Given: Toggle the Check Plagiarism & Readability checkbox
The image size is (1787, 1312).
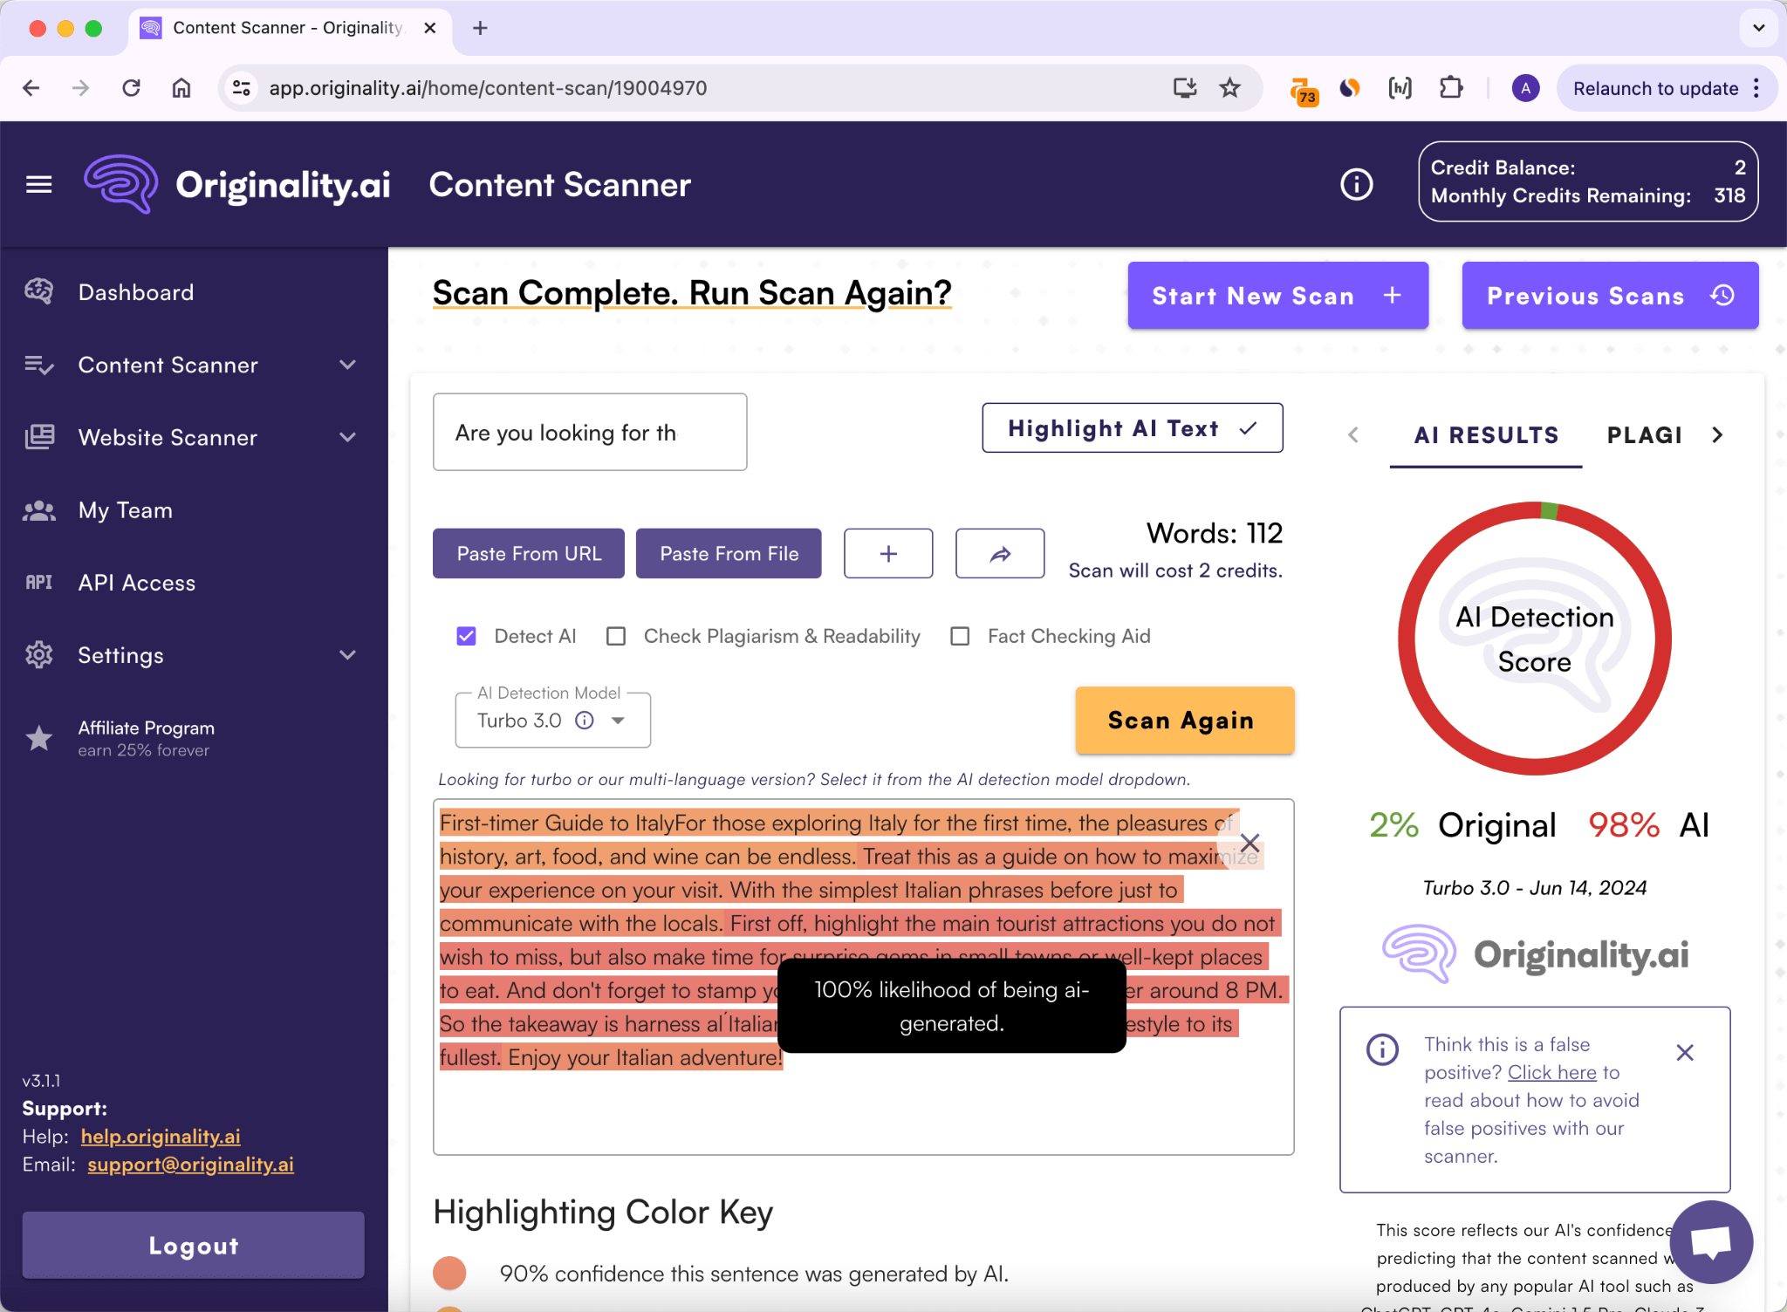Looking at the screenshot, I should [616, 637].
